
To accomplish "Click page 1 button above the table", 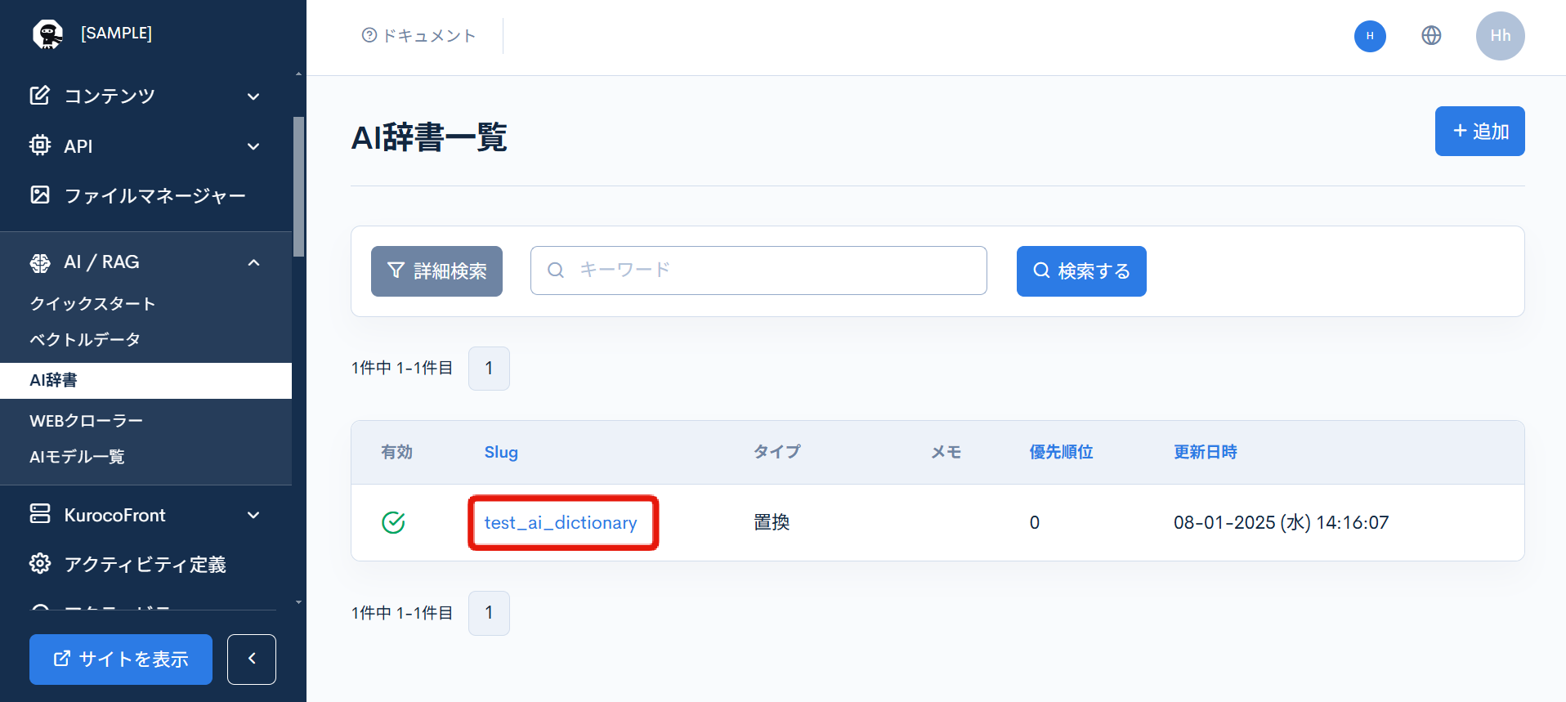I will 489,369.
